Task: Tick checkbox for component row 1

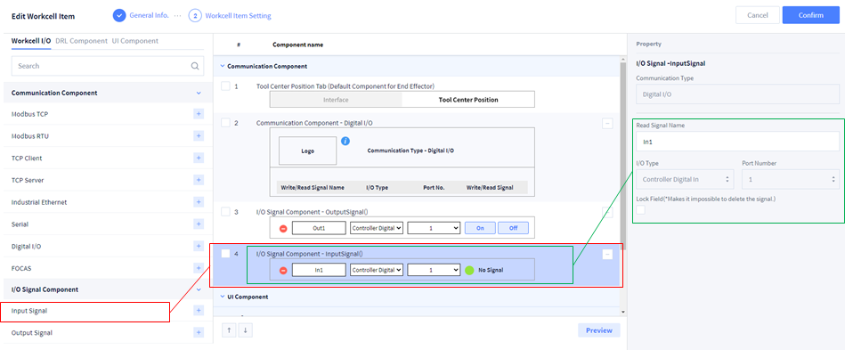Action: coord(225,86)
